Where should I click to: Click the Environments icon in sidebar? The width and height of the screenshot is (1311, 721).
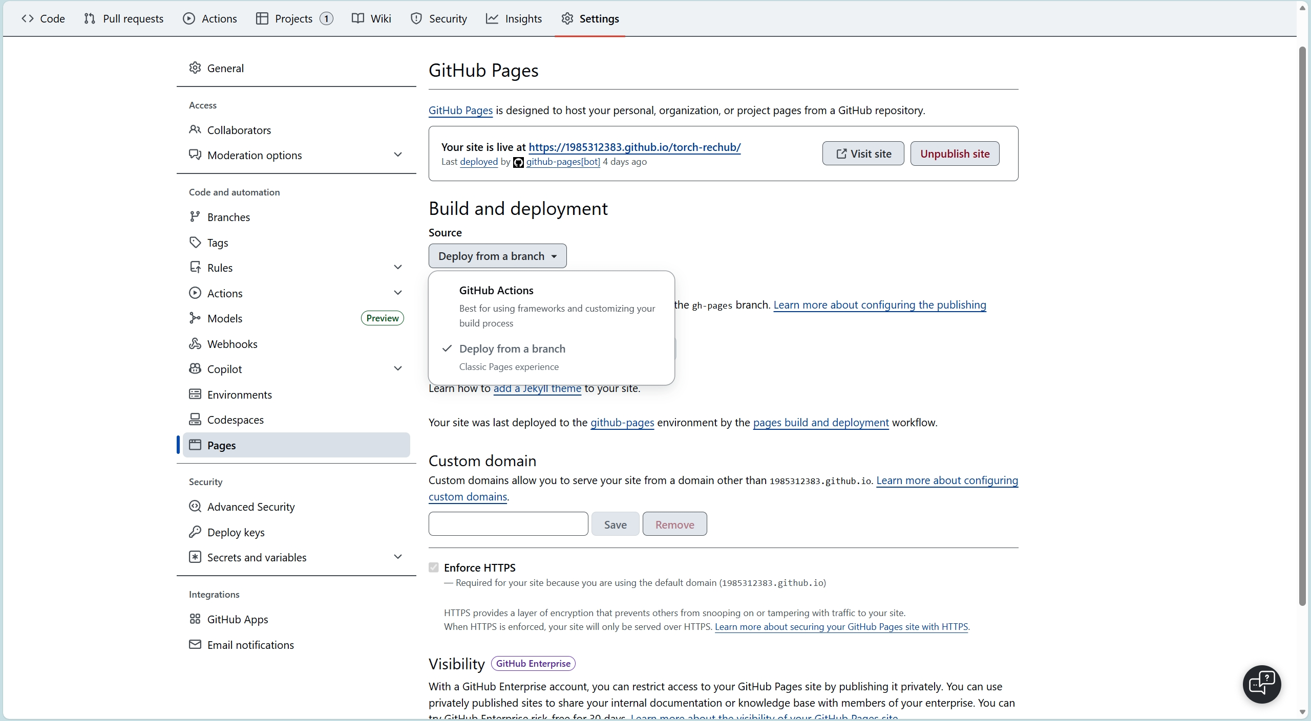195,395
